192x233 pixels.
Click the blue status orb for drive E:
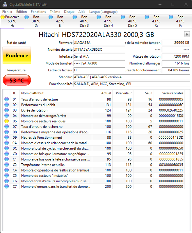tap(51, 17)
